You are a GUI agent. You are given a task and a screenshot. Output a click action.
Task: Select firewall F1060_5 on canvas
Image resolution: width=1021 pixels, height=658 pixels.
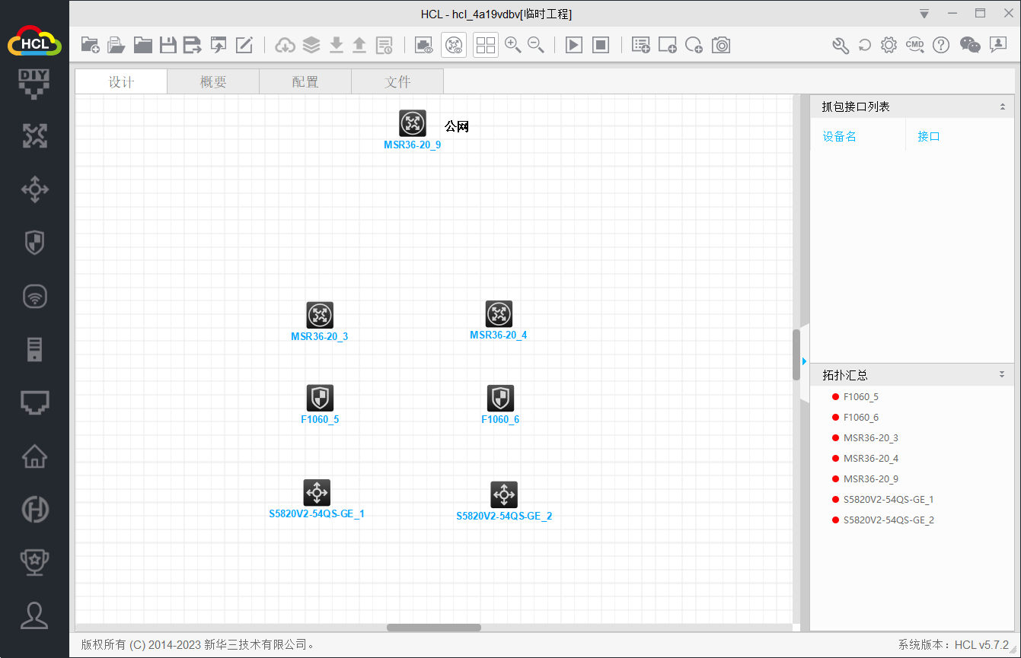click(320, 398)
